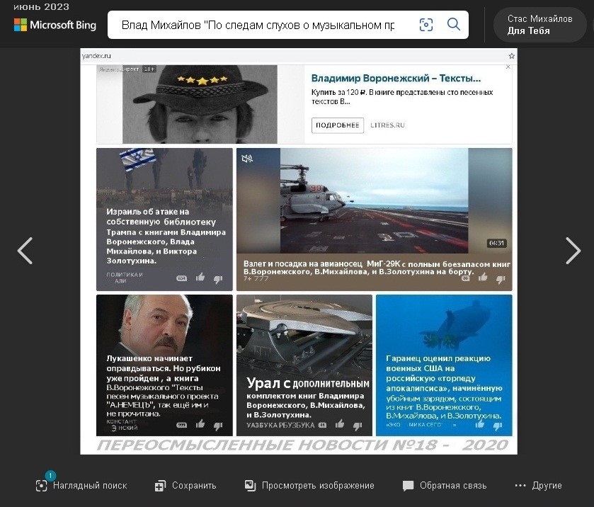Dislike the Гаранец torpedo news card
The height and width of the screenshot is (507, 594).
tap(498, 426)
